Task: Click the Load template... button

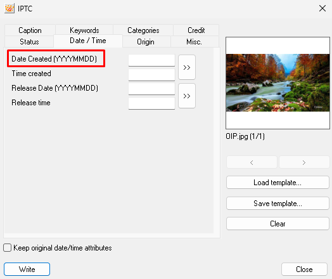Action: pyautogui.click(x=278, y=183)
